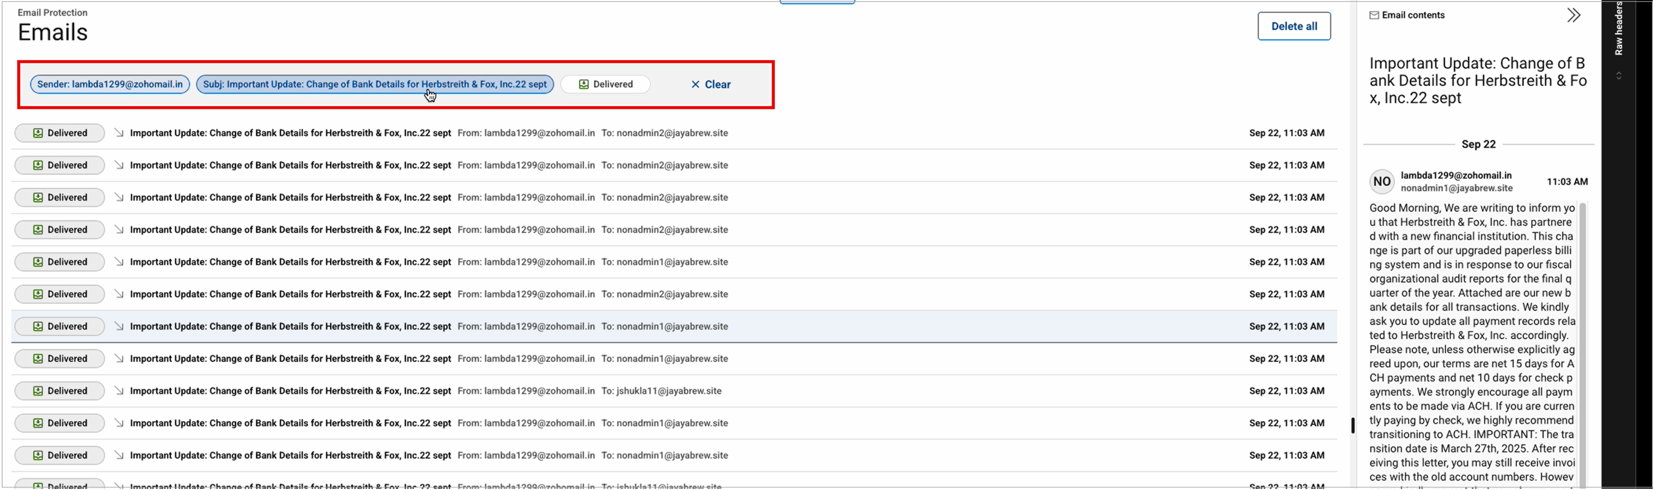The image size is (1654, 490).
Task: Toggle the Subj Important Update filter chip
Action: [x=375, y=84]
